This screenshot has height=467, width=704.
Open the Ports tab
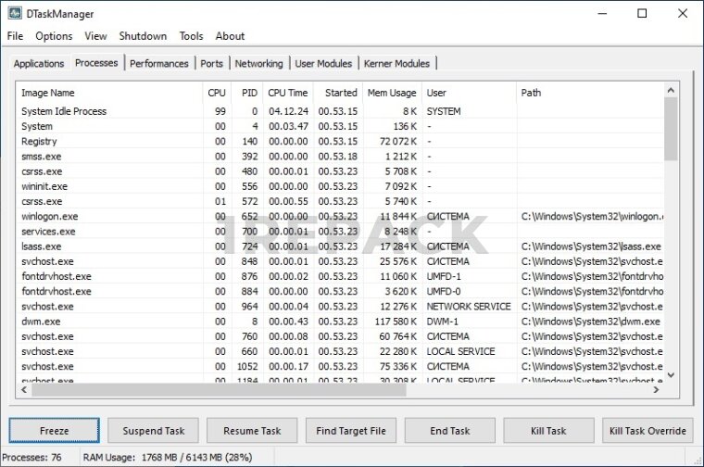pyautogui.click(x=211, y=64)
